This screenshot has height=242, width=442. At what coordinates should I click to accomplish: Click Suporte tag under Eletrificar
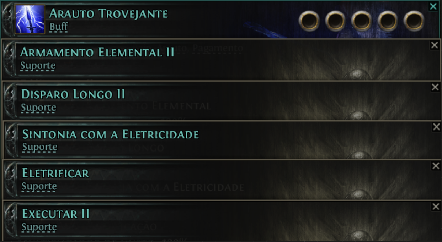(x=39, y=186)
